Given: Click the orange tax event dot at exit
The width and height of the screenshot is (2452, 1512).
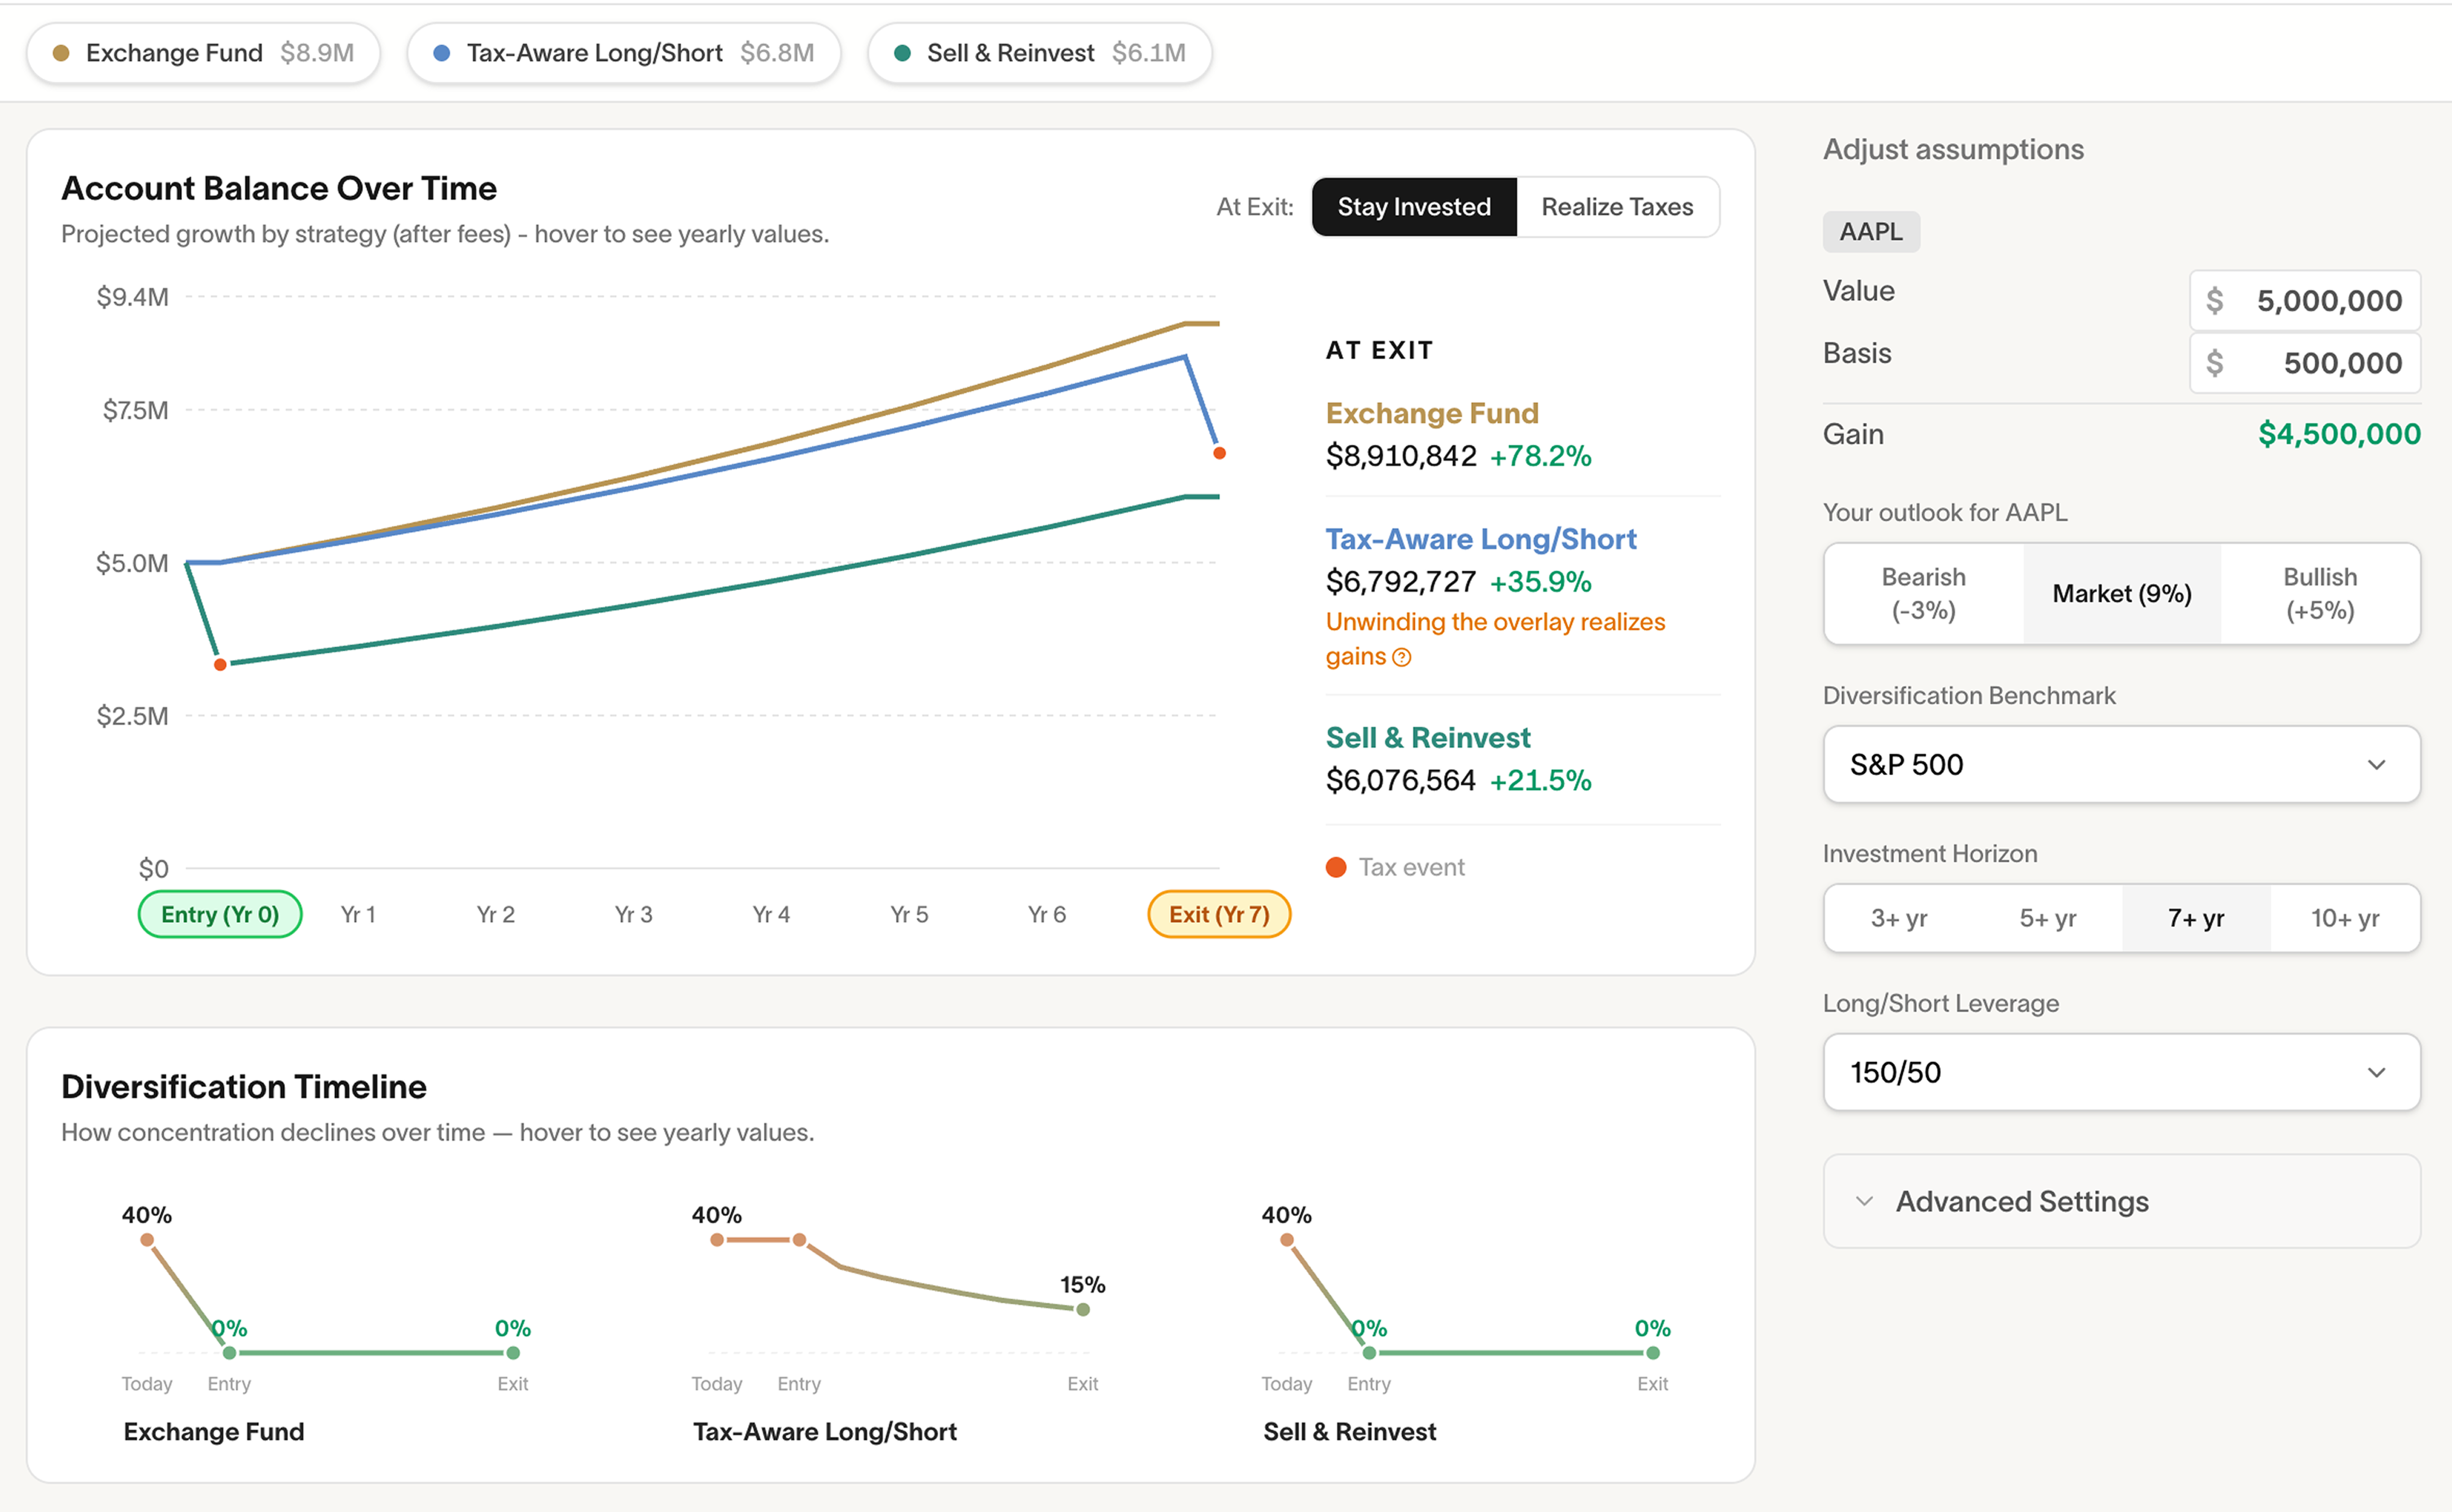Looking at the screenshot, I should click(1219, 453).
